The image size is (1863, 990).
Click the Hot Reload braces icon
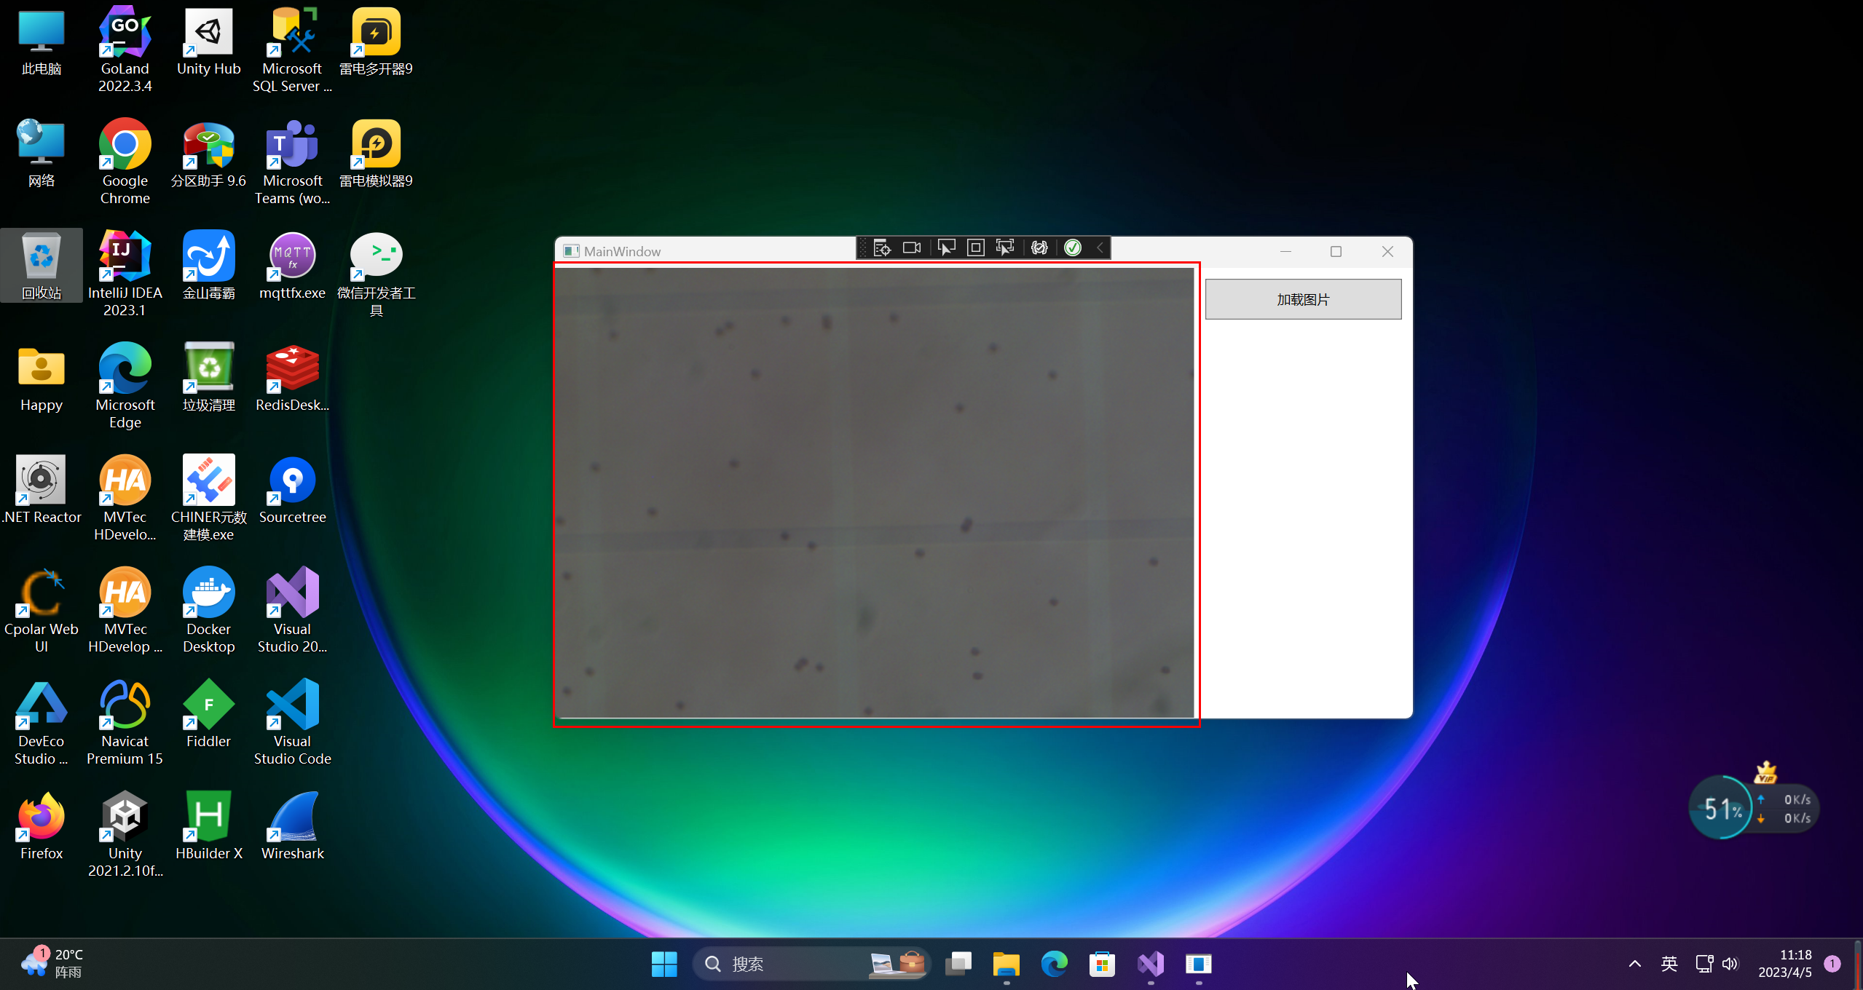click(x=1039, y=248)
